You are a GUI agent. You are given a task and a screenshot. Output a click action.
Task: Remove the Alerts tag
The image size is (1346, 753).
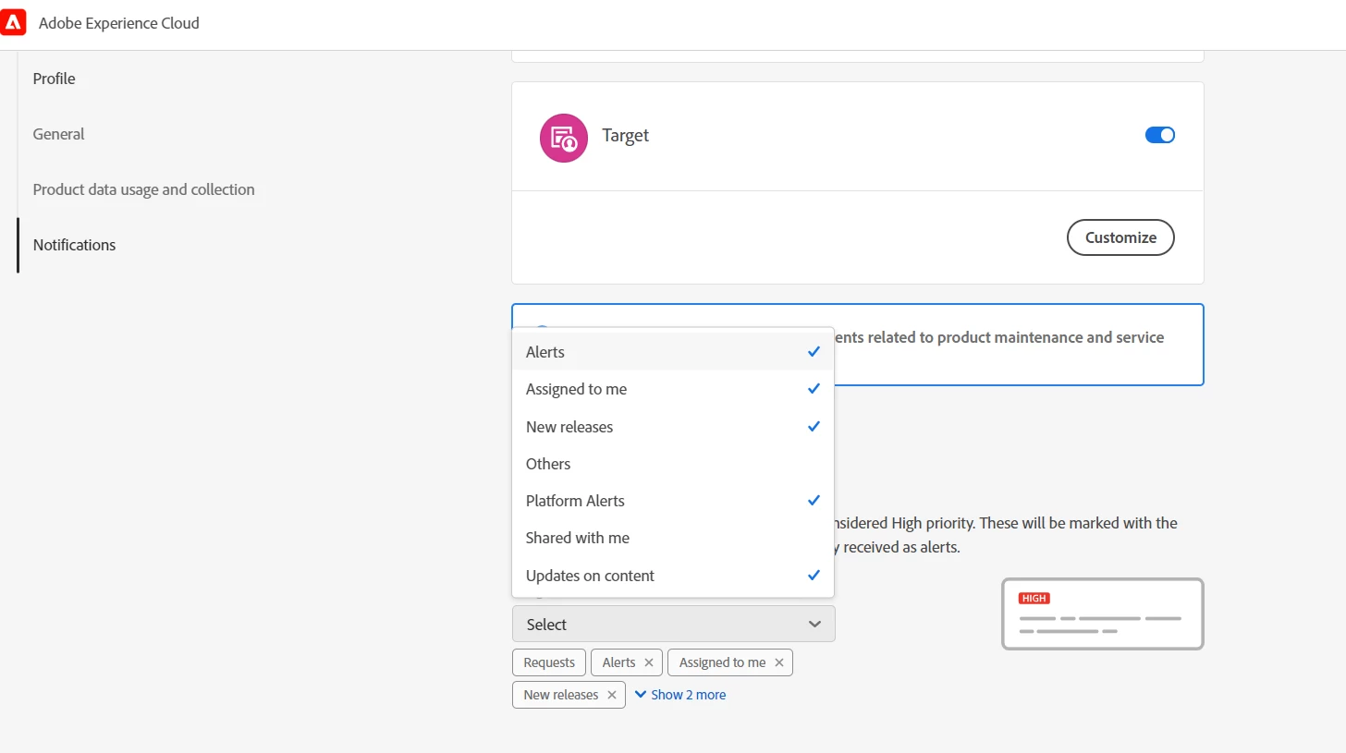point(649,662)
